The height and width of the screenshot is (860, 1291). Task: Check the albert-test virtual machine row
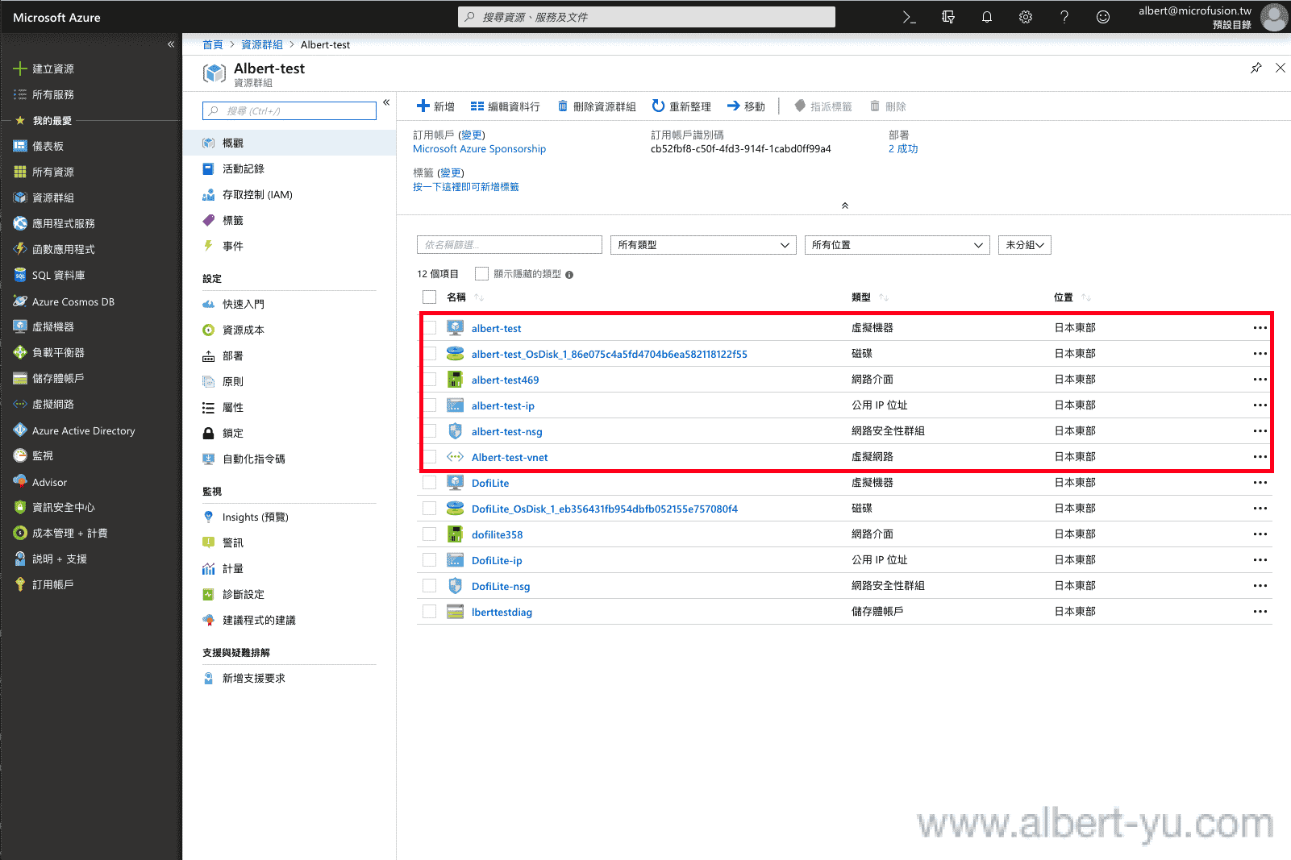[x=429, y=328]
